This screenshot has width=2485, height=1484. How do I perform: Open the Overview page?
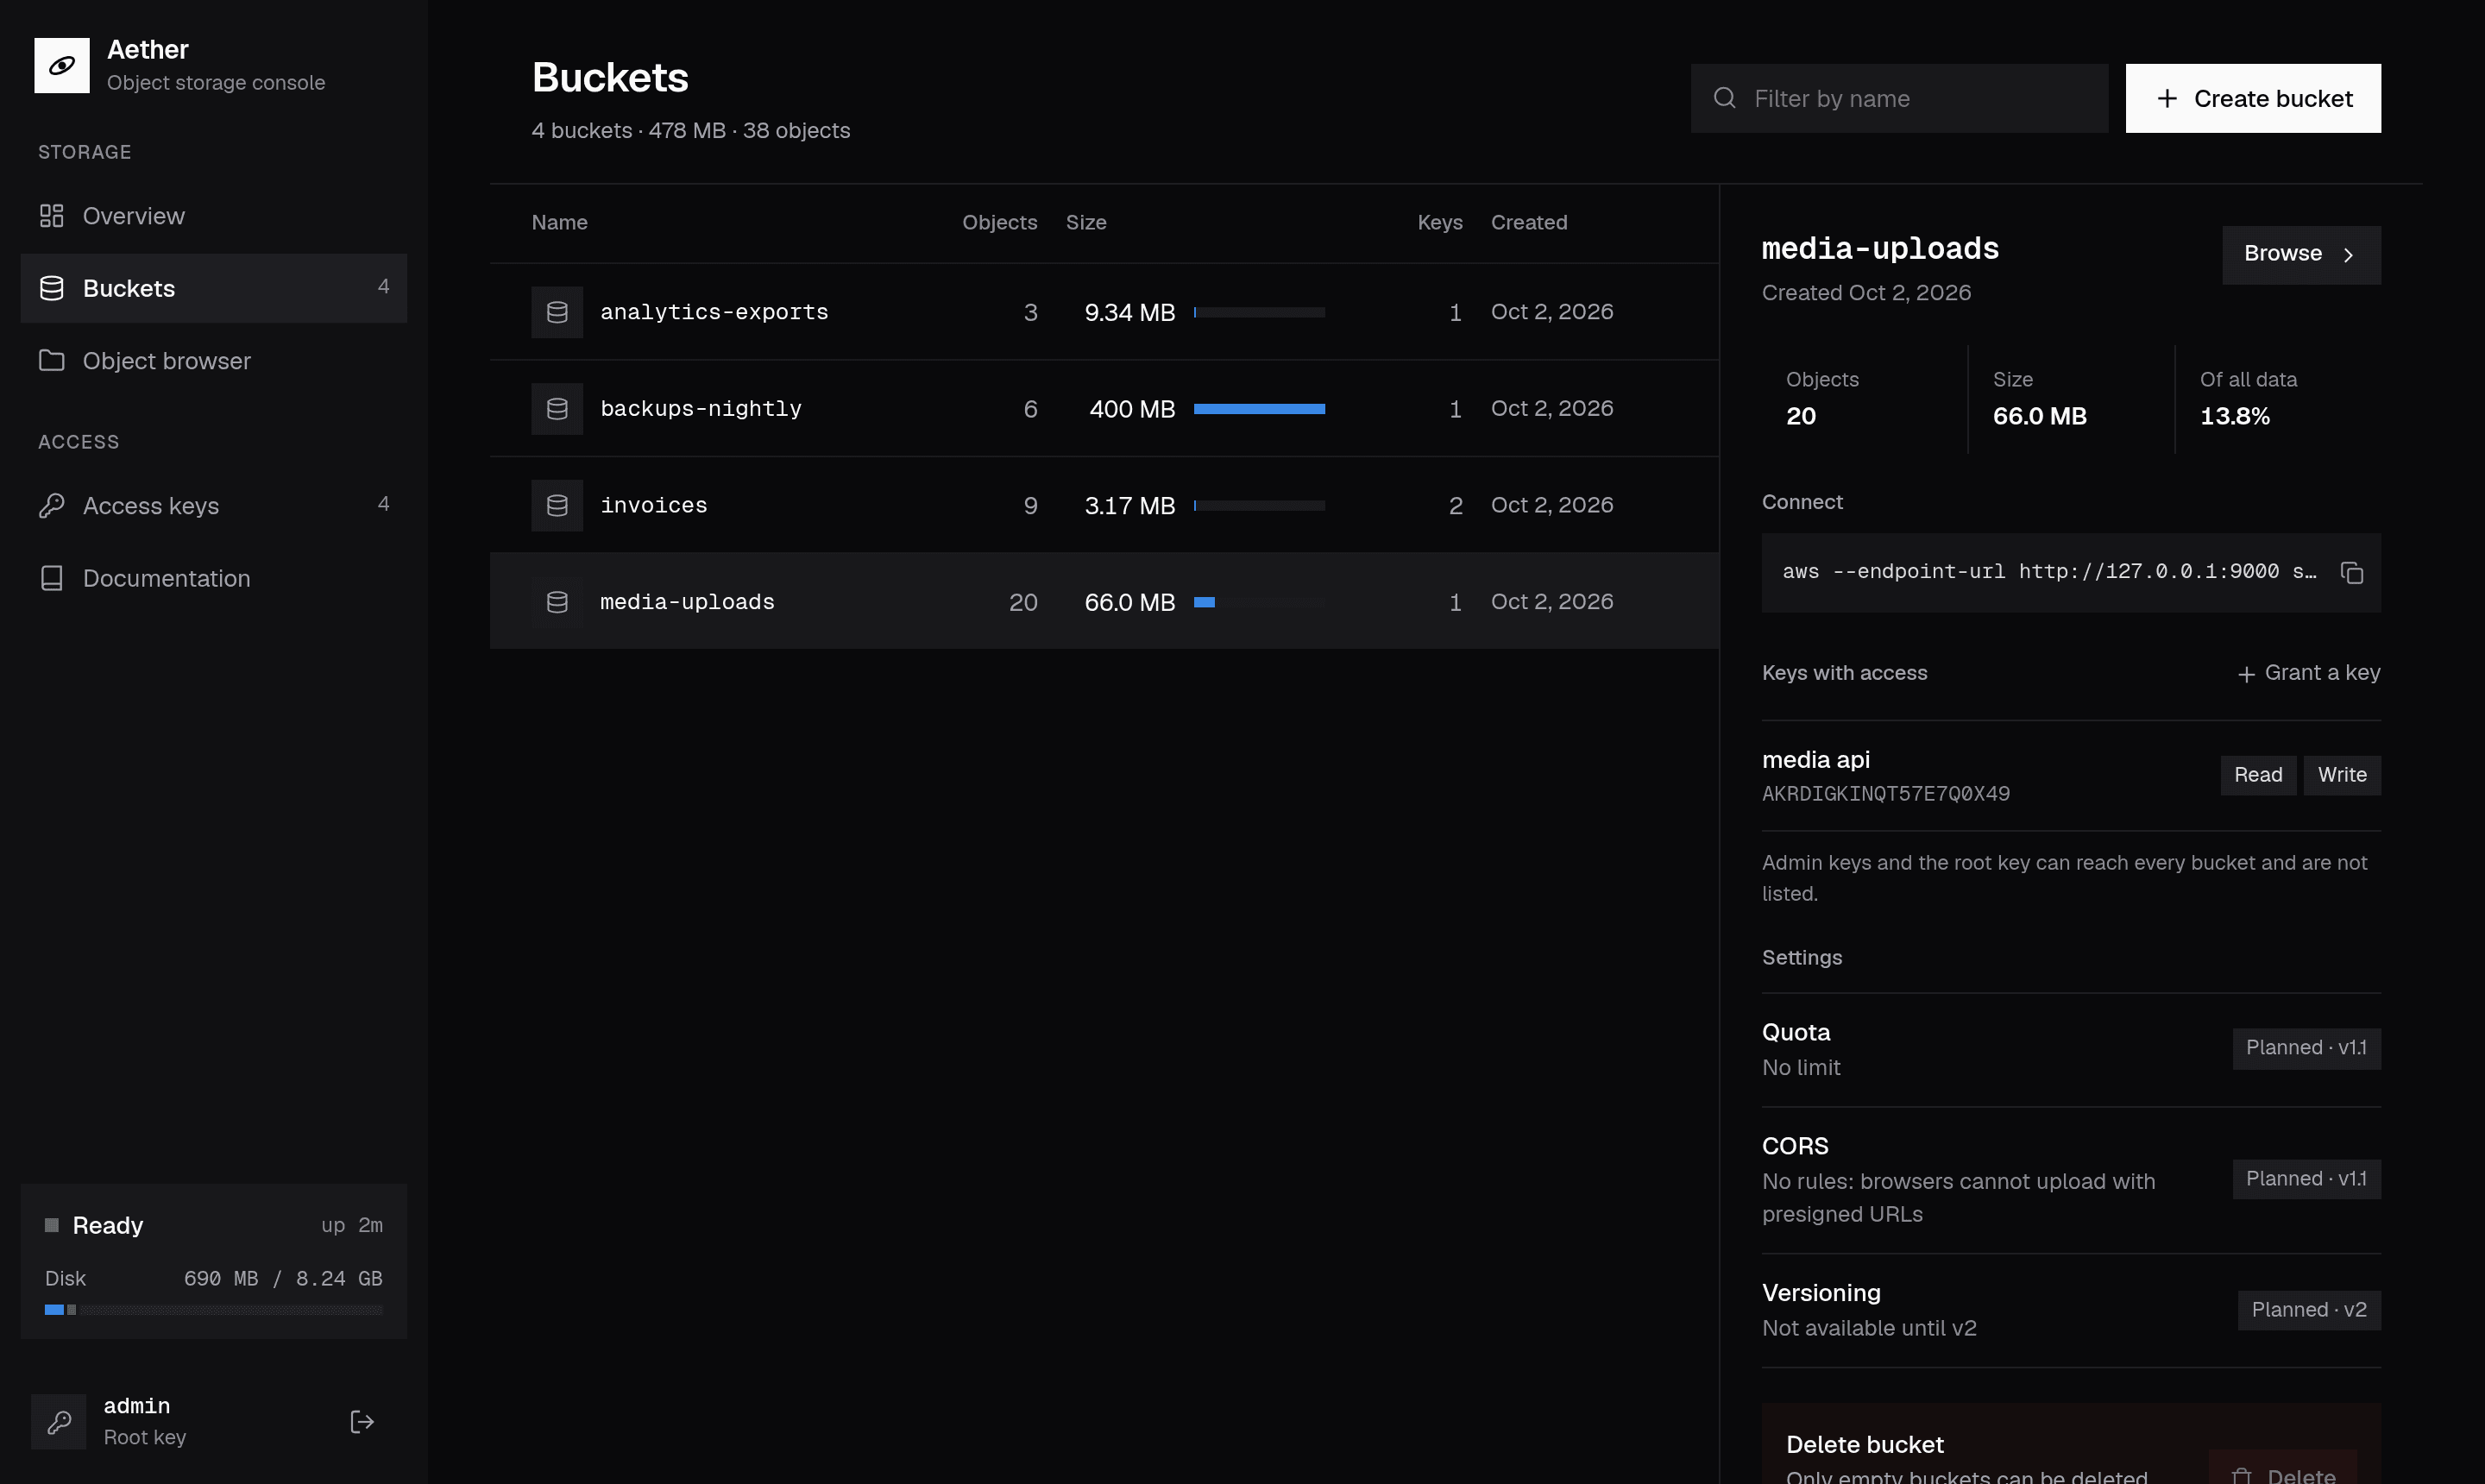[x=214, y=216]
